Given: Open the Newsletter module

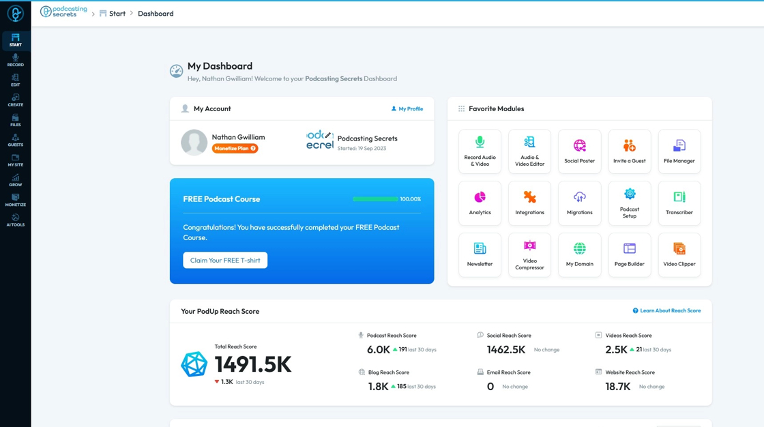Looking at the screenshot, I should [x=480, y=255].
